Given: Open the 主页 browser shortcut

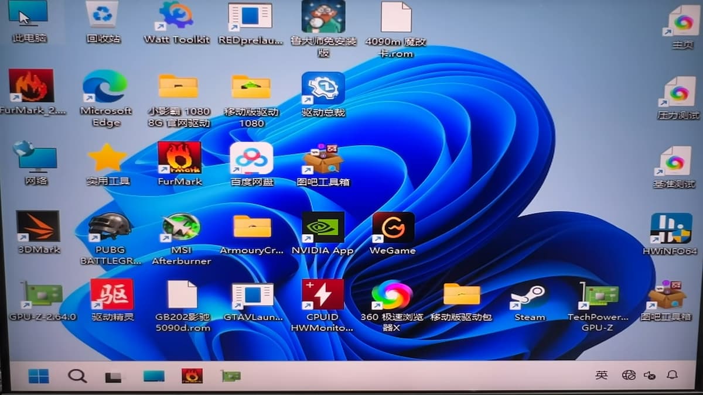Looking at the screenshot, I should coord(682,27).
